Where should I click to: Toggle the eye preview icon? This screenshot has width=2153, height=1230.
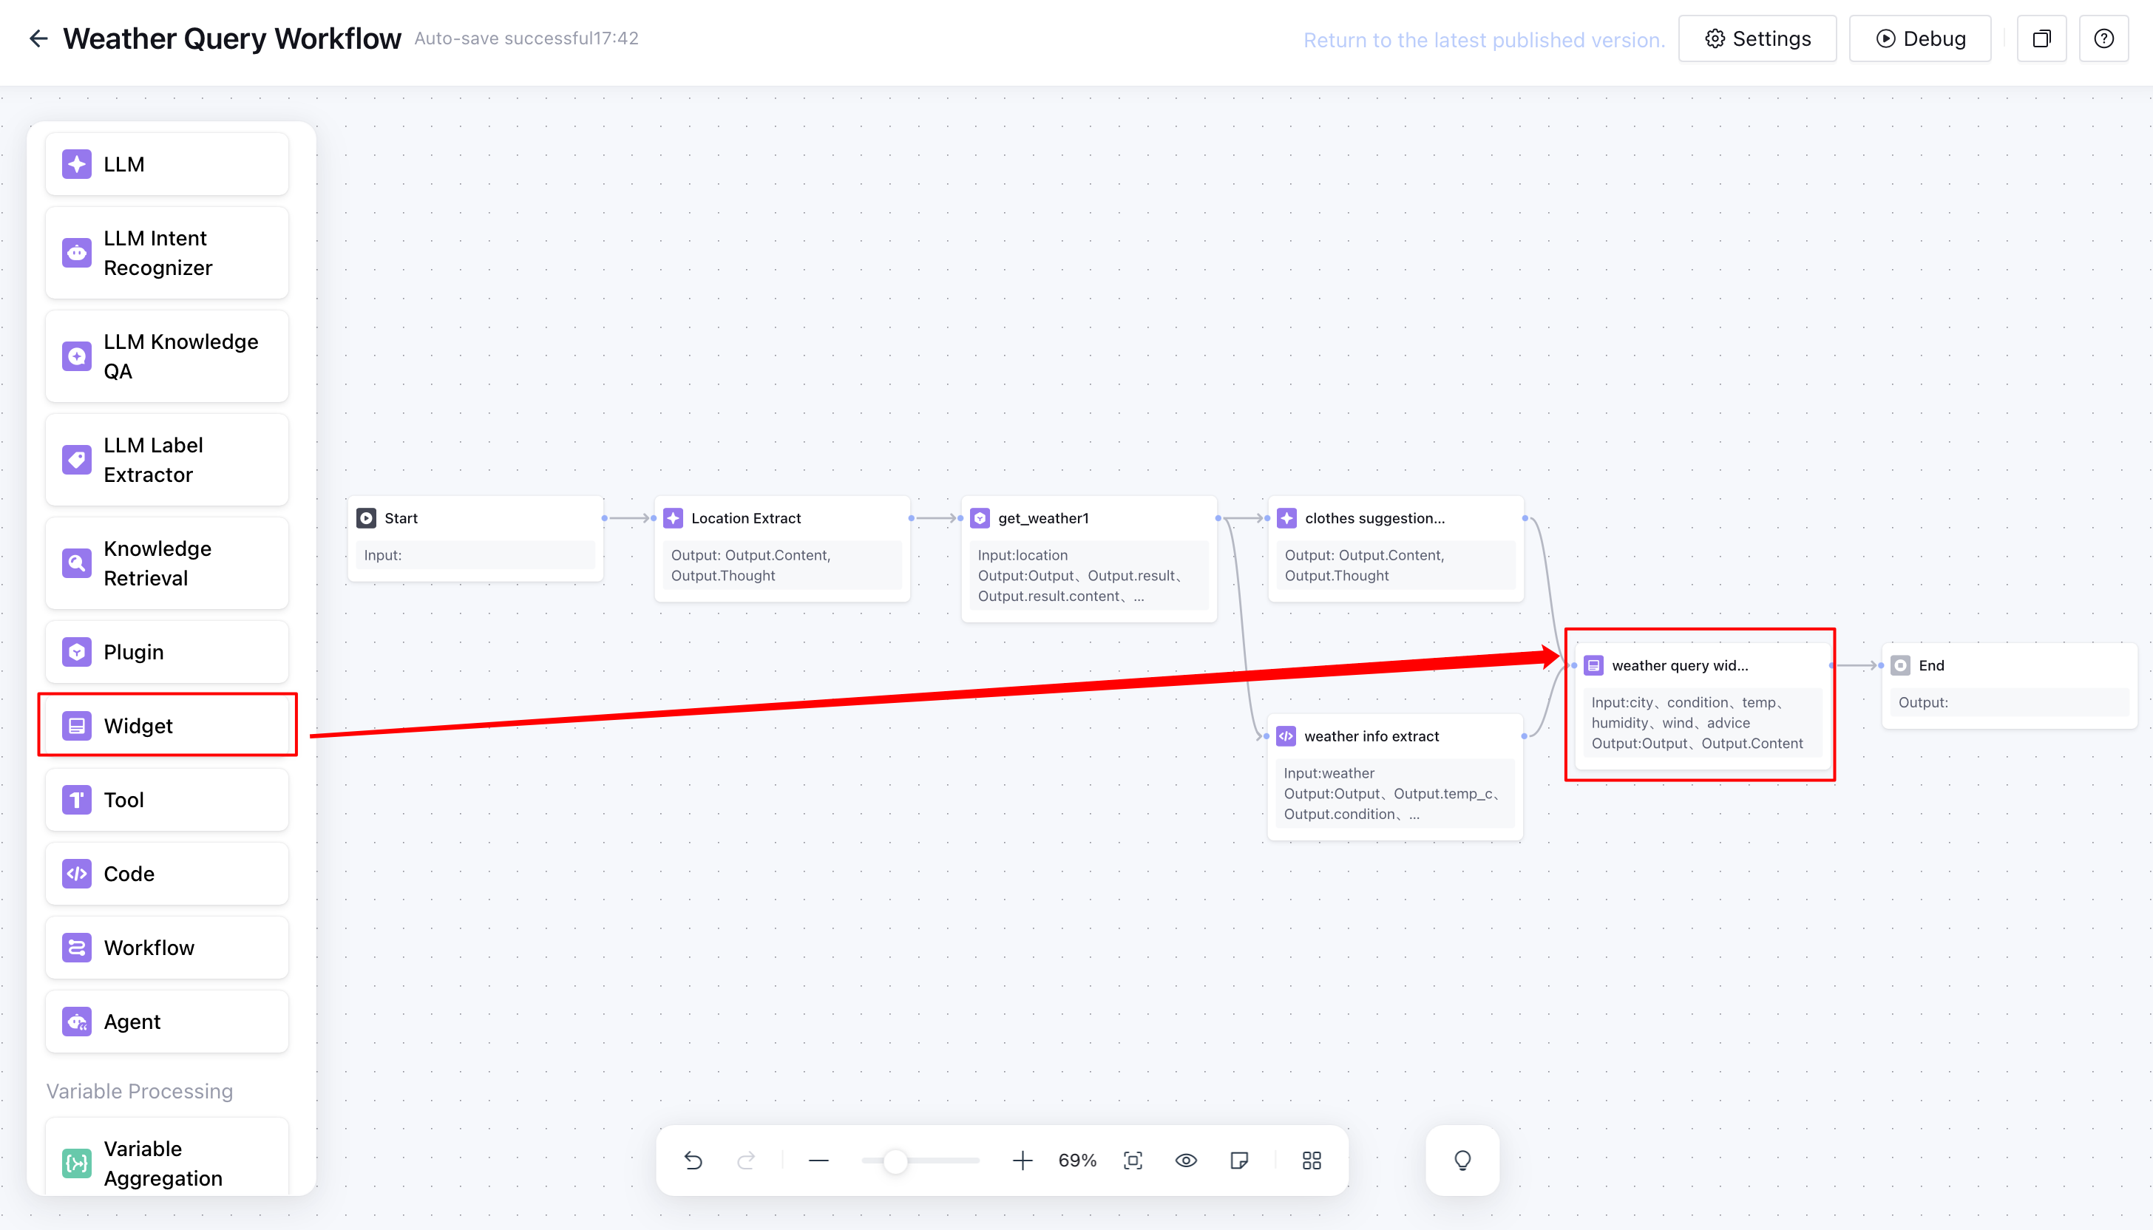pyautogui.click(x=1187, y=1161)
